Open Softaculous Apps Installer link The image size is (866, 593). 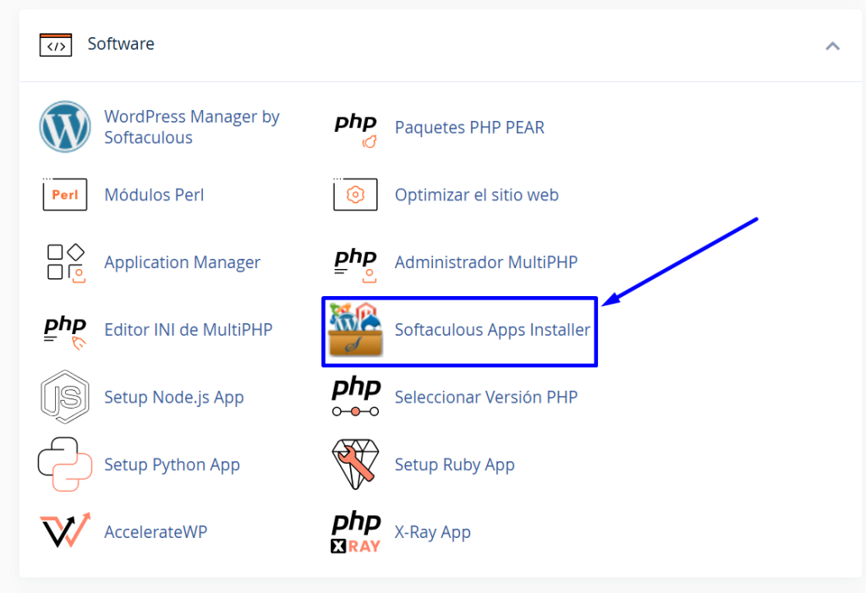click(x=493, y=329)
